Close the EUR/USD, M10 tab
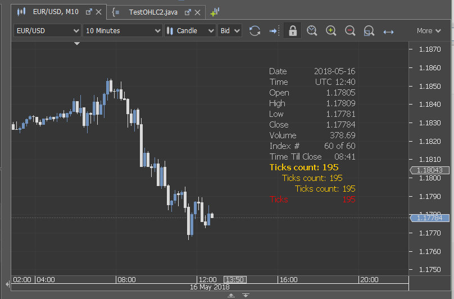The height and width of the screenshot is (299, 454). (x=99, y=12)
